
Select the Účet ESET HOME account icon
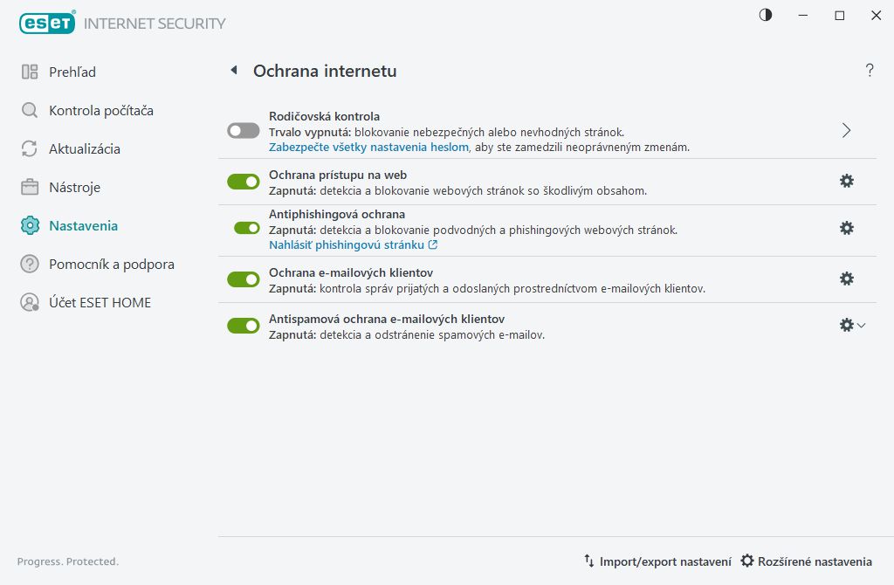click(x=29, y=302)
